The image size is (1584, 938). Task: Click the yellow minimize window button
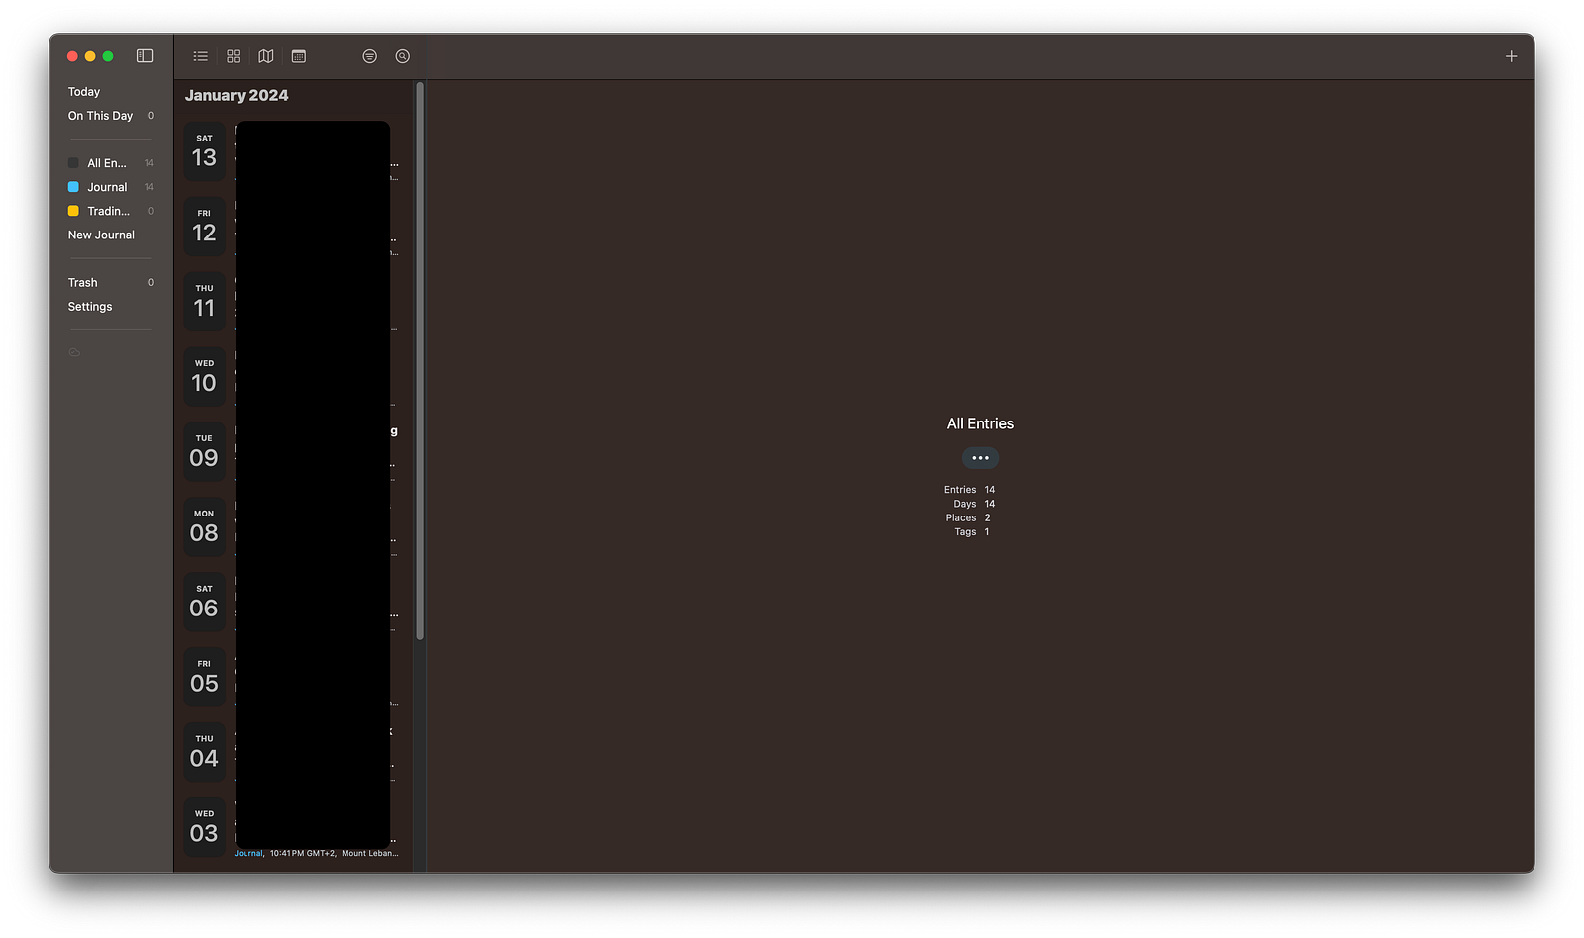(x=90, y=56)
